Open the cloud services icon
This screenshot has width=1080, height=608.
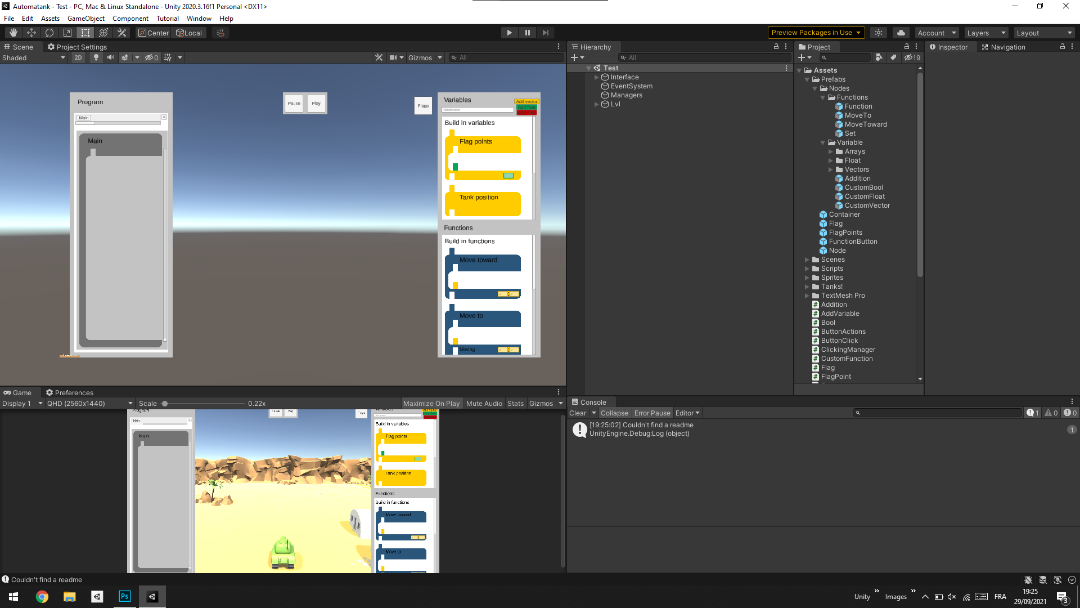[901, 33]
